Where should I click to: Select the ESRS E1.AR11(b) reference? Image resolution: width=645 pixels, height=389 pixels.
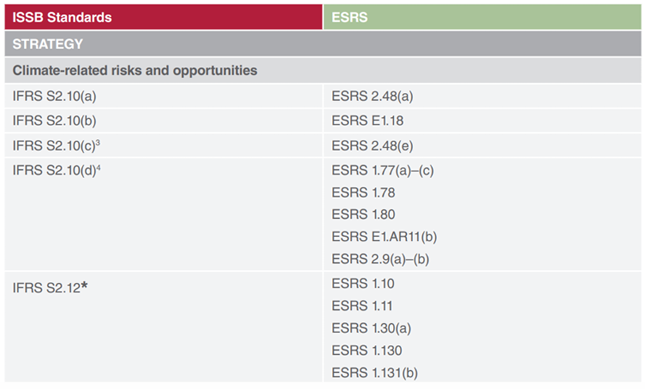pyautogui.click(x=384, y=236)
